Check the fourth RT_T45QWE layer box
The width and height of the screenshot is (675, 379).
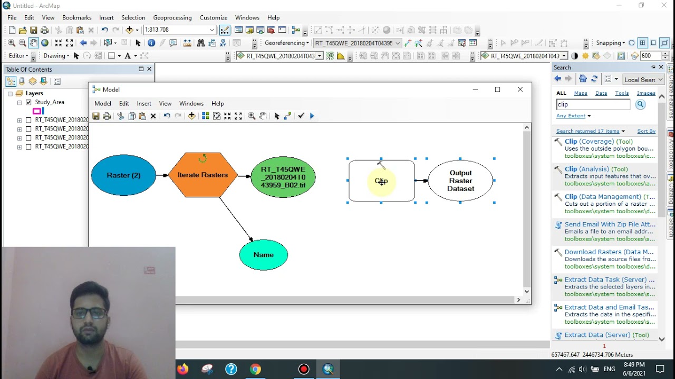pos(28,147)
